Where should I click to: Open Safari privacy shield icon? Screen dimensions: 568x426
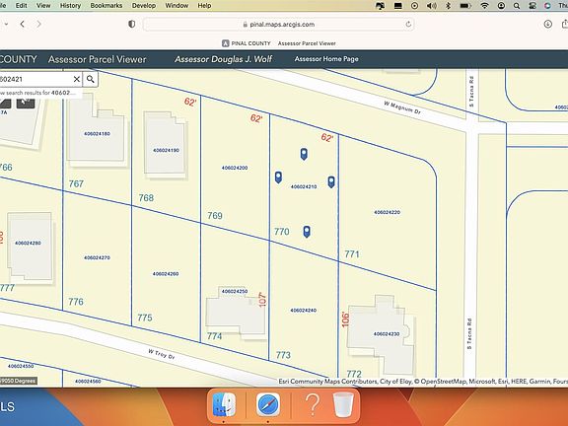pyautogui.click(x=132, y=24)
